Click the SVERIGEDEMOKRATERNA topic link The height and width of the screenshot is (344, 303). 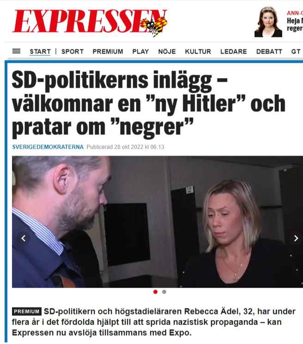coord(48,147)
